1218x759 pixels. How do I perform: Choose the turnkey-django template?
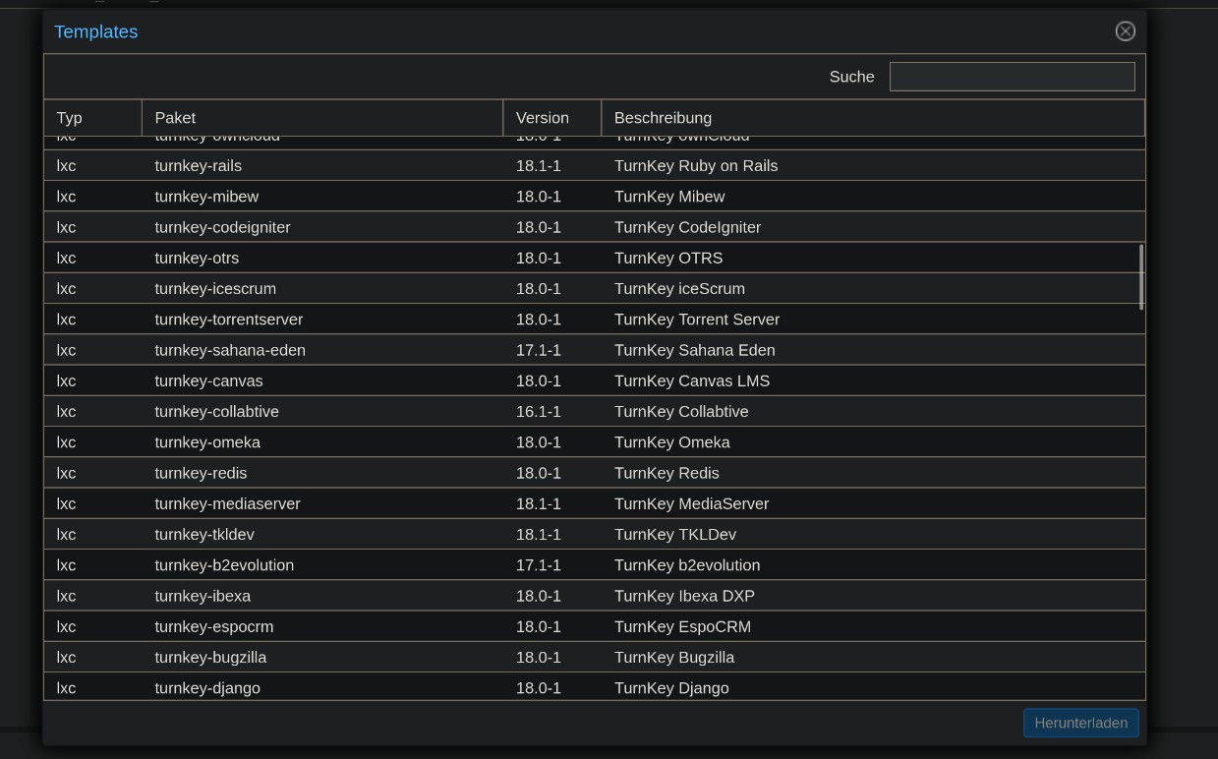tap(207, 688)
